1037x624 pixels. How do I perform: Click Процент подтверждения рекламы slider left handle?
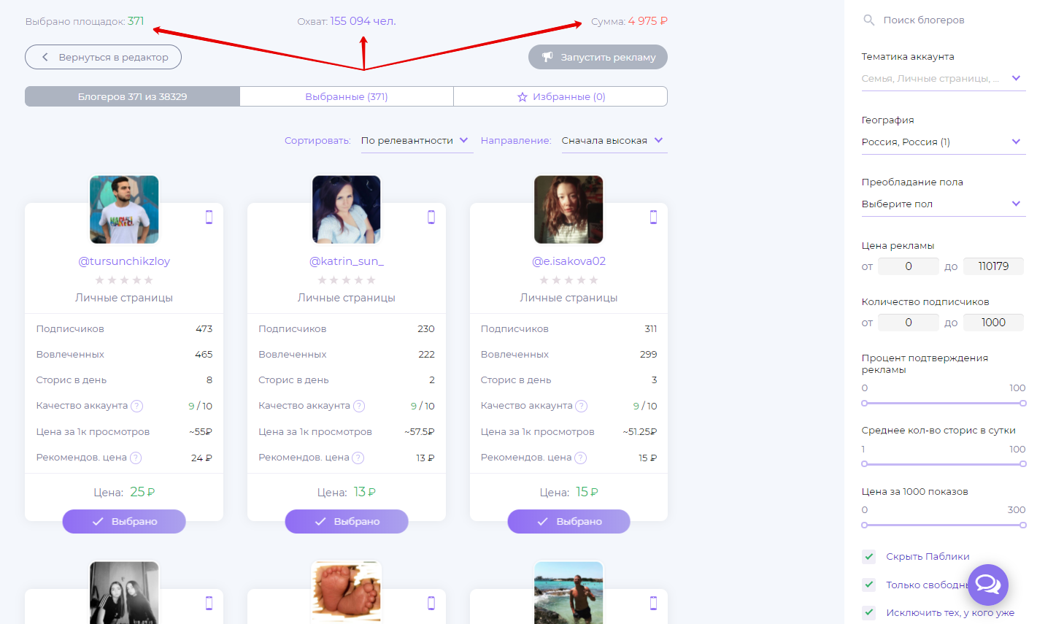(x=865, y=403)
